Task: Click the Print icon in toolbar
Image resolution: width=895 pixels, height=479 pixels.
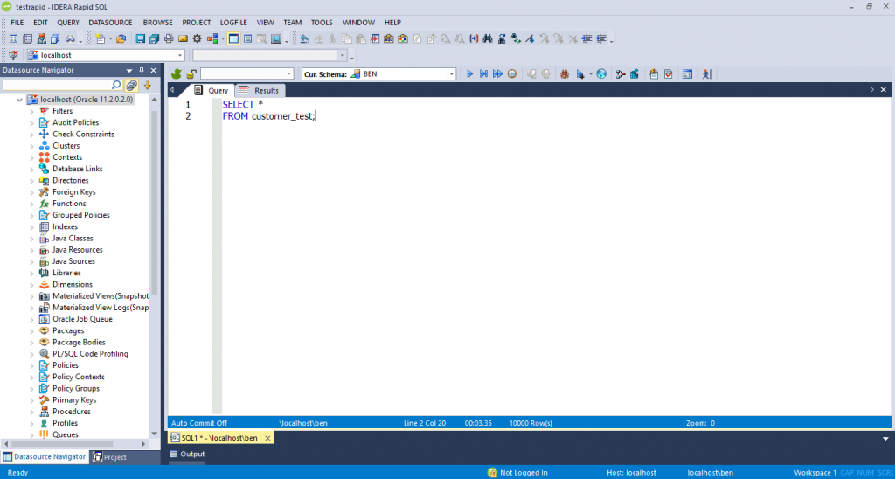Action: coord(169,39)
